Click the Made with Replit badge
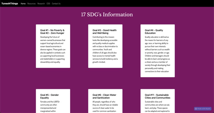Image resolution: width=214 pixels, height=113 pixels. coord(203,109)
